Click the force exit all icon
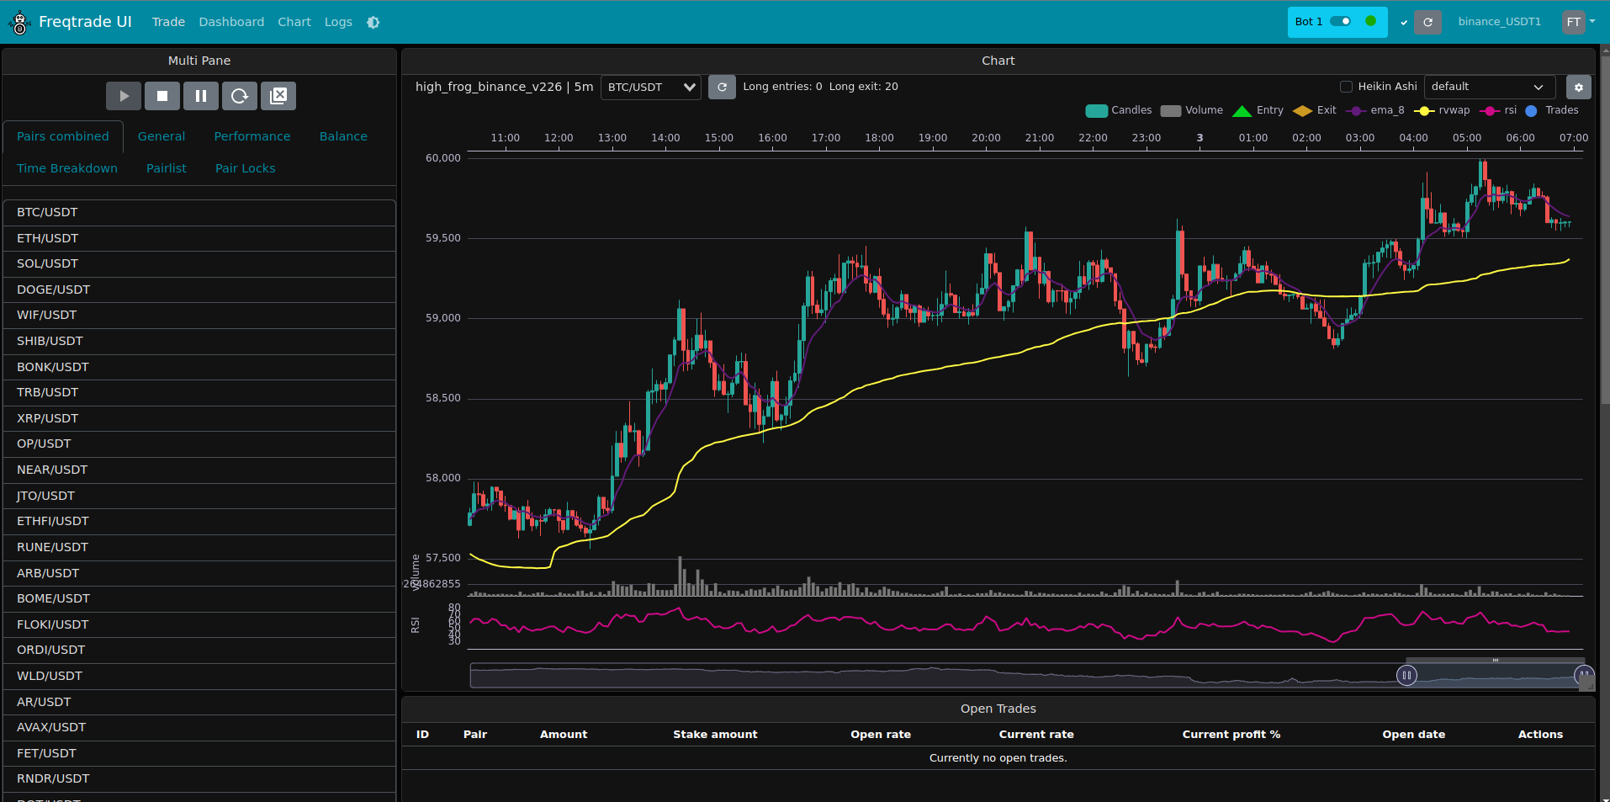This screenshot has width=1610, height=802. pos(278,96)
